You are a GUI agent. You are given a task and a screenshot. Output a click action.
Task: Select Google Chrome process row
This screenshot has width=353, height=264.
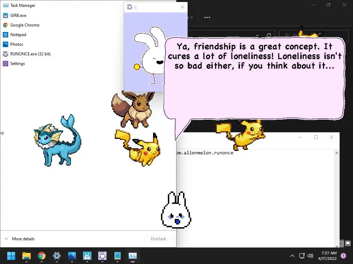pyautogui.click(x=88, y=25)
